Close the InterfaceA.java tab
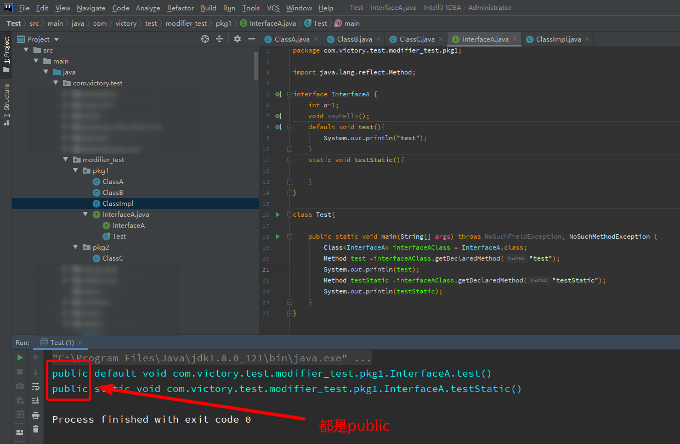 pyautogui.click(x=515, y=39)
